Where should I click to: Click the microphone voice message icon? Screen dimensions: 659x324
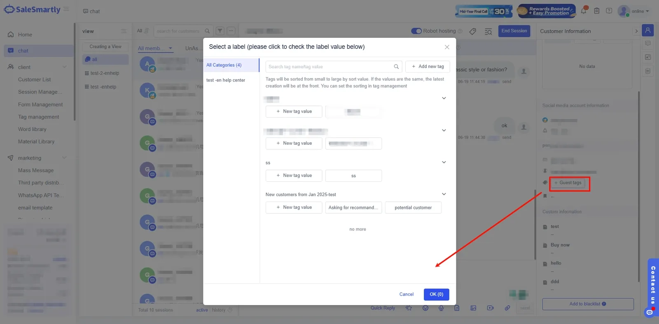point(441,308)
